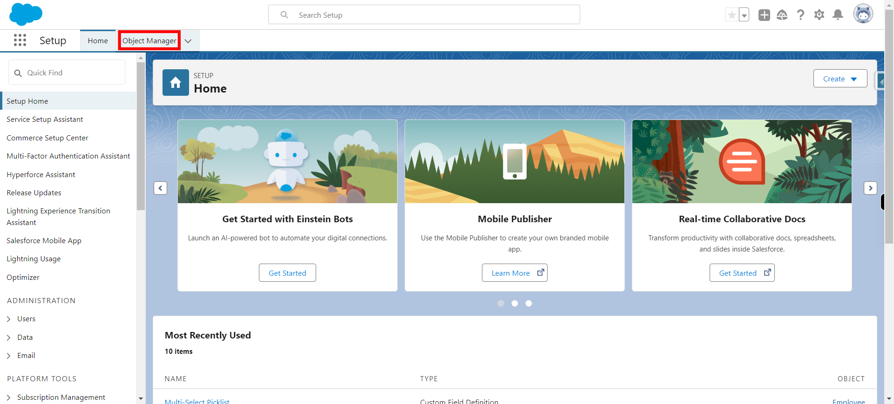894x404 pixels.
Task: Click the 'Real-time Collaborative Docs' title
Action: coord(742,219)
